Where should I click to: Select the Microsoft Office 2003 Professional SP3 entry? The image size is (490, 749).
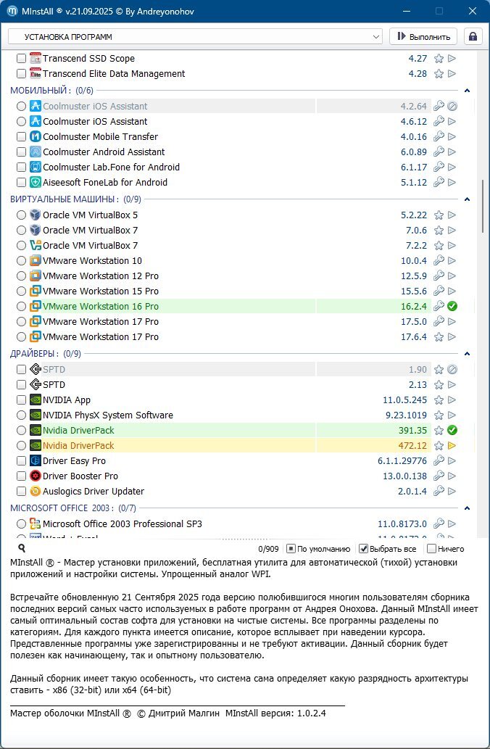tap(122, 524)
